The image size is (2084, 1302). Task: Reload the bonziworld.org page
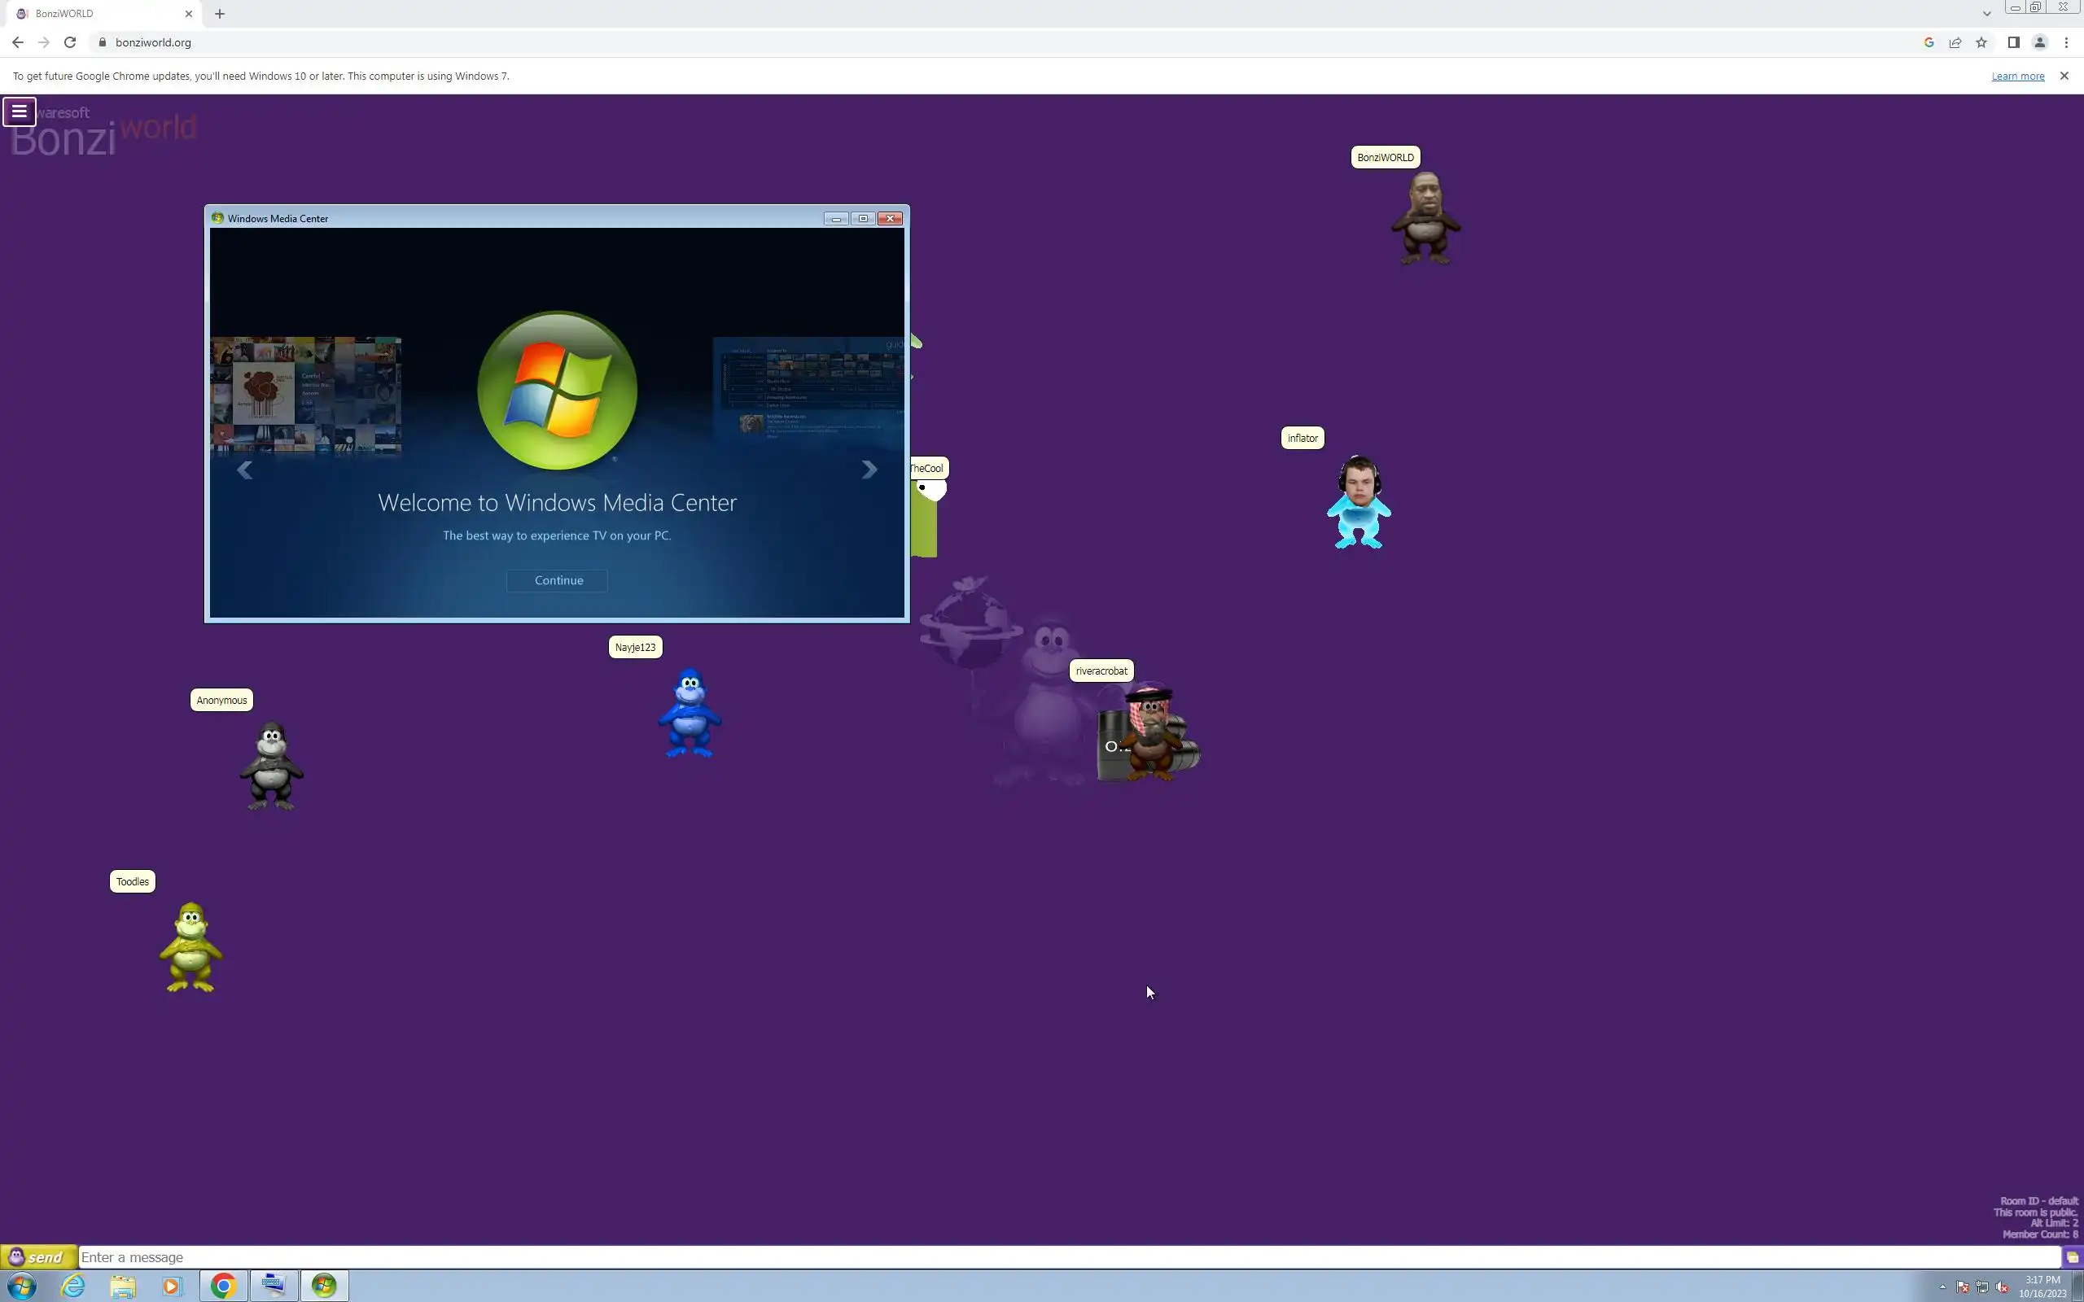pos(70,42)
